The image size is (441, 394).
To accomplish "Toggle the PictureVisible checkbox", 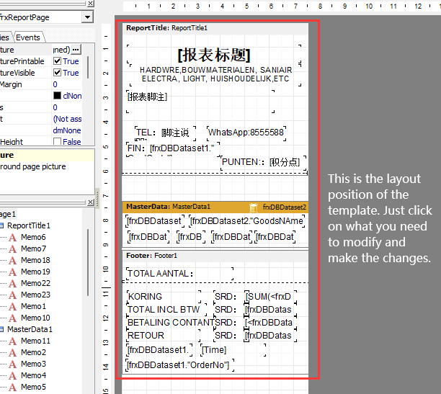I will coord(58,73).
